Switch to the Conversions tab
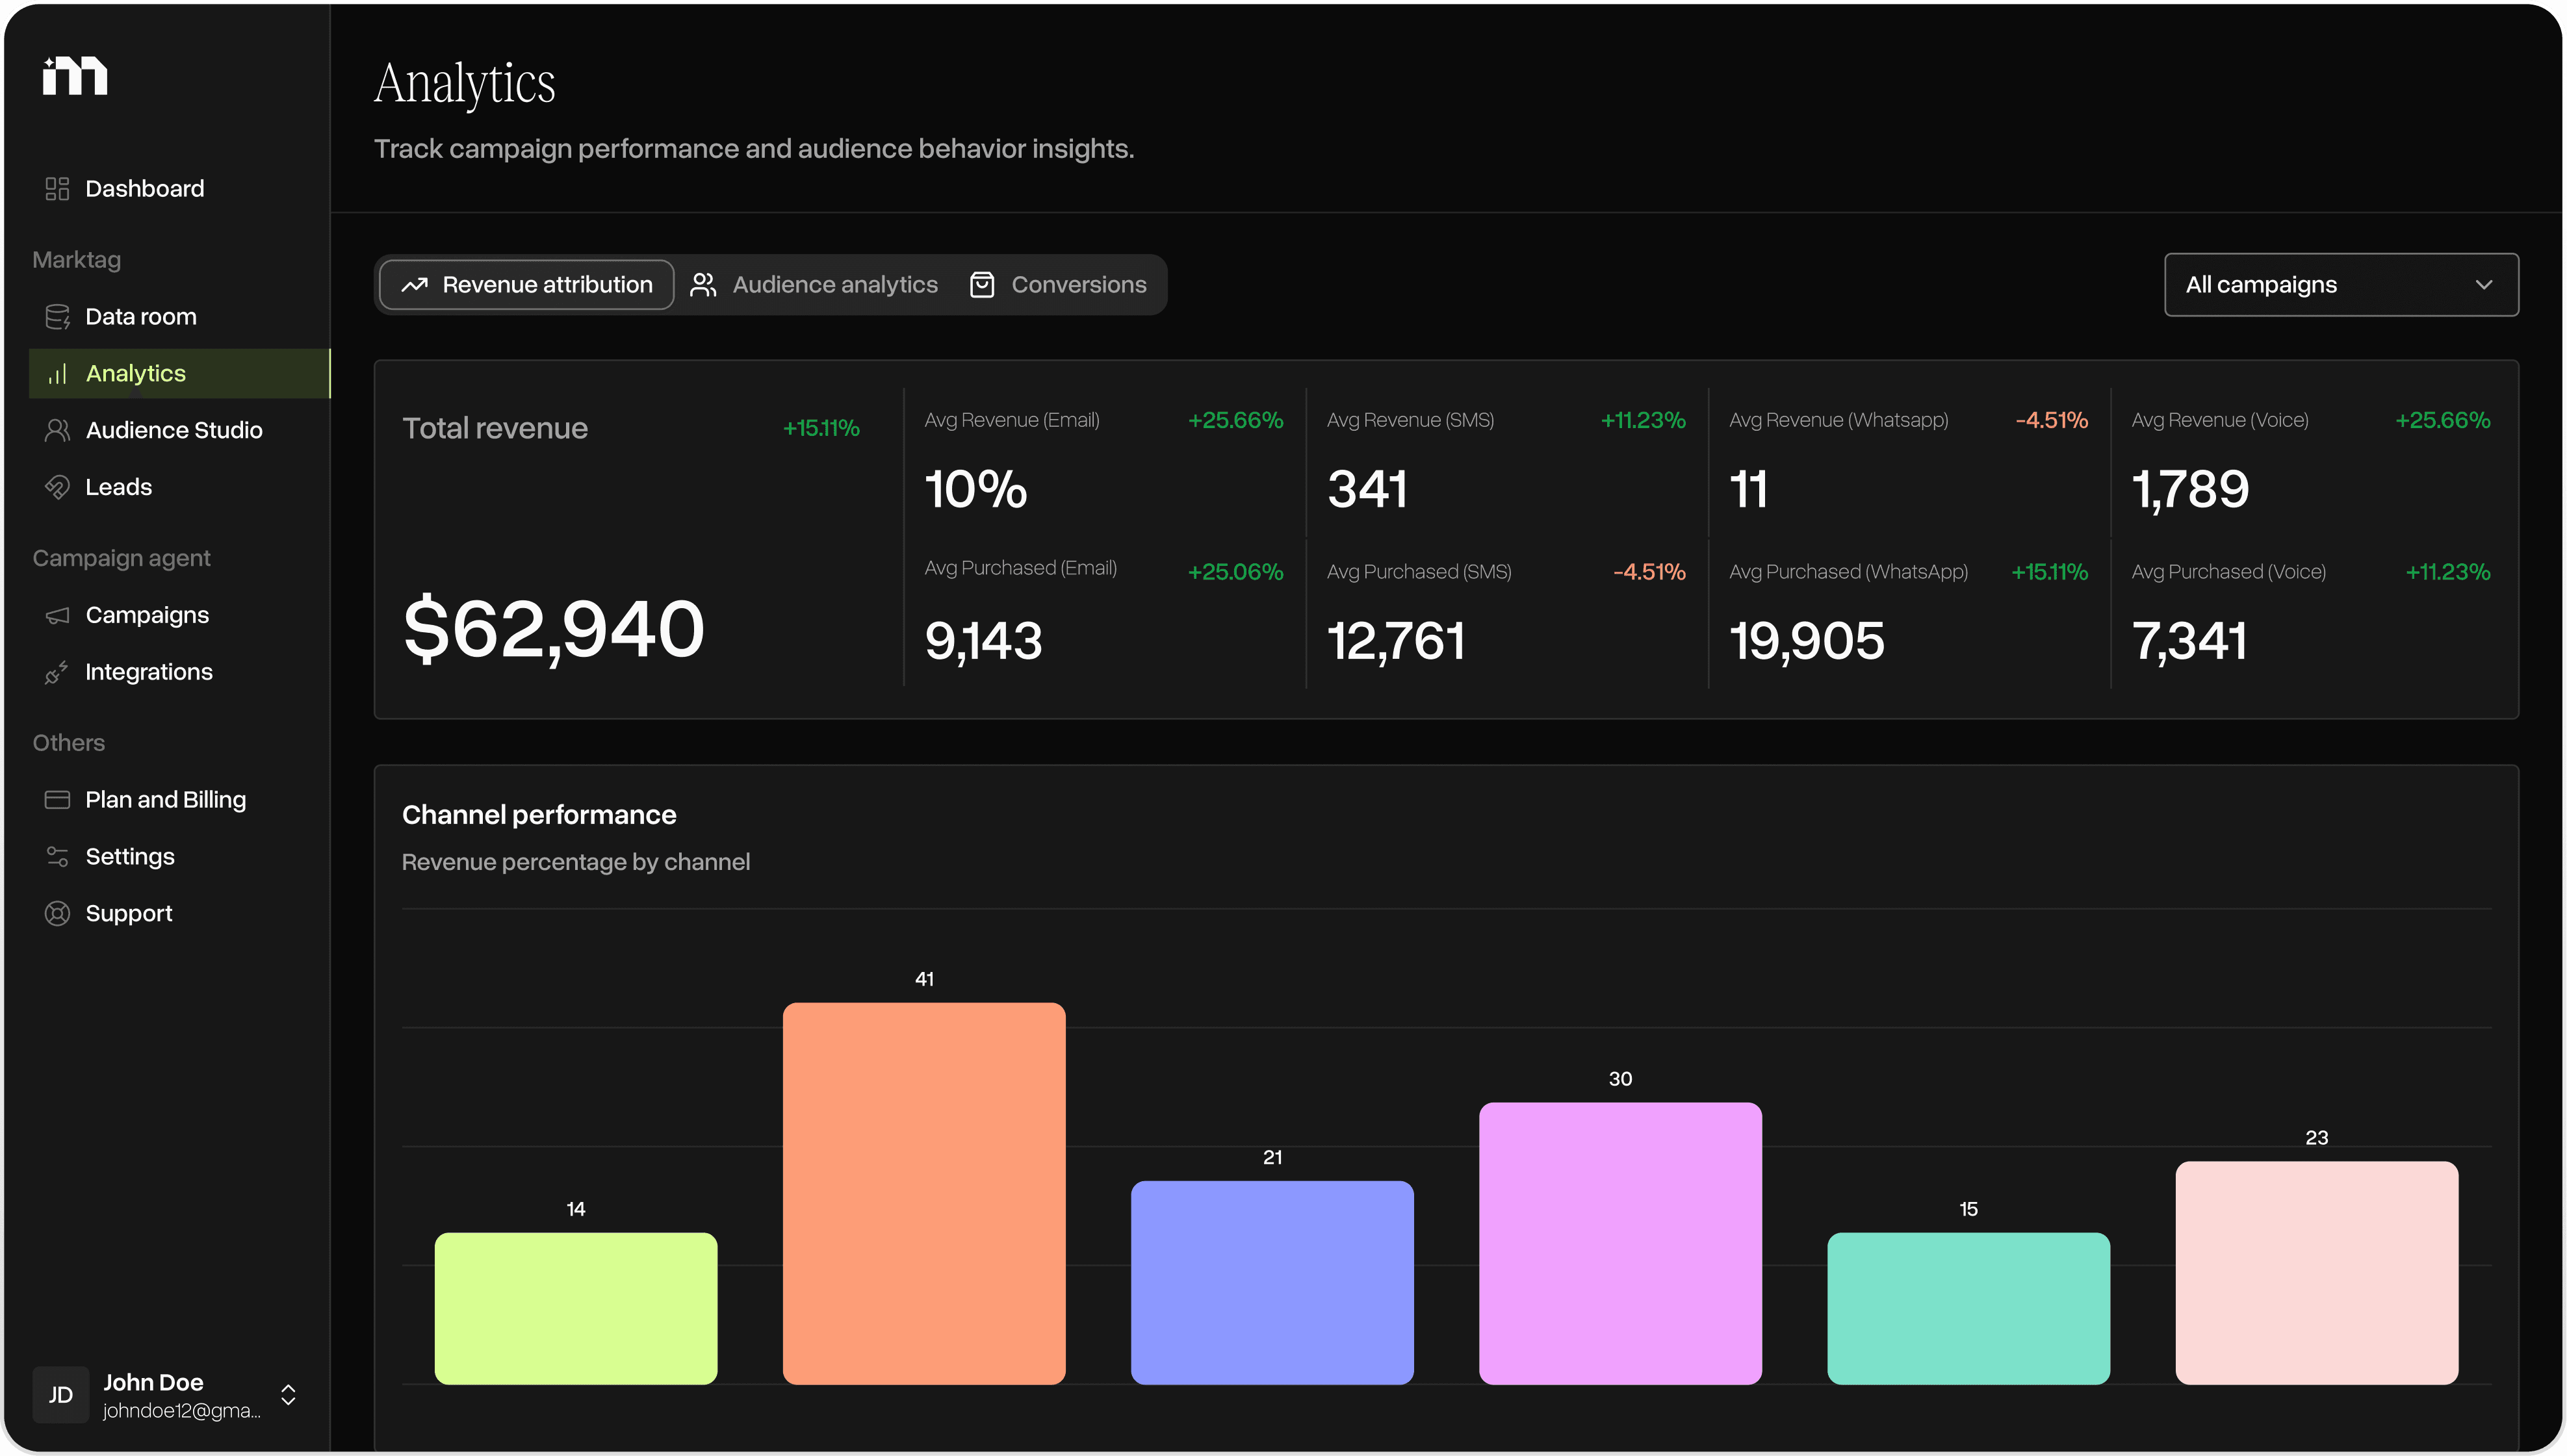The width and height of the screenshot is (2567, 1456). [1058, 285]
